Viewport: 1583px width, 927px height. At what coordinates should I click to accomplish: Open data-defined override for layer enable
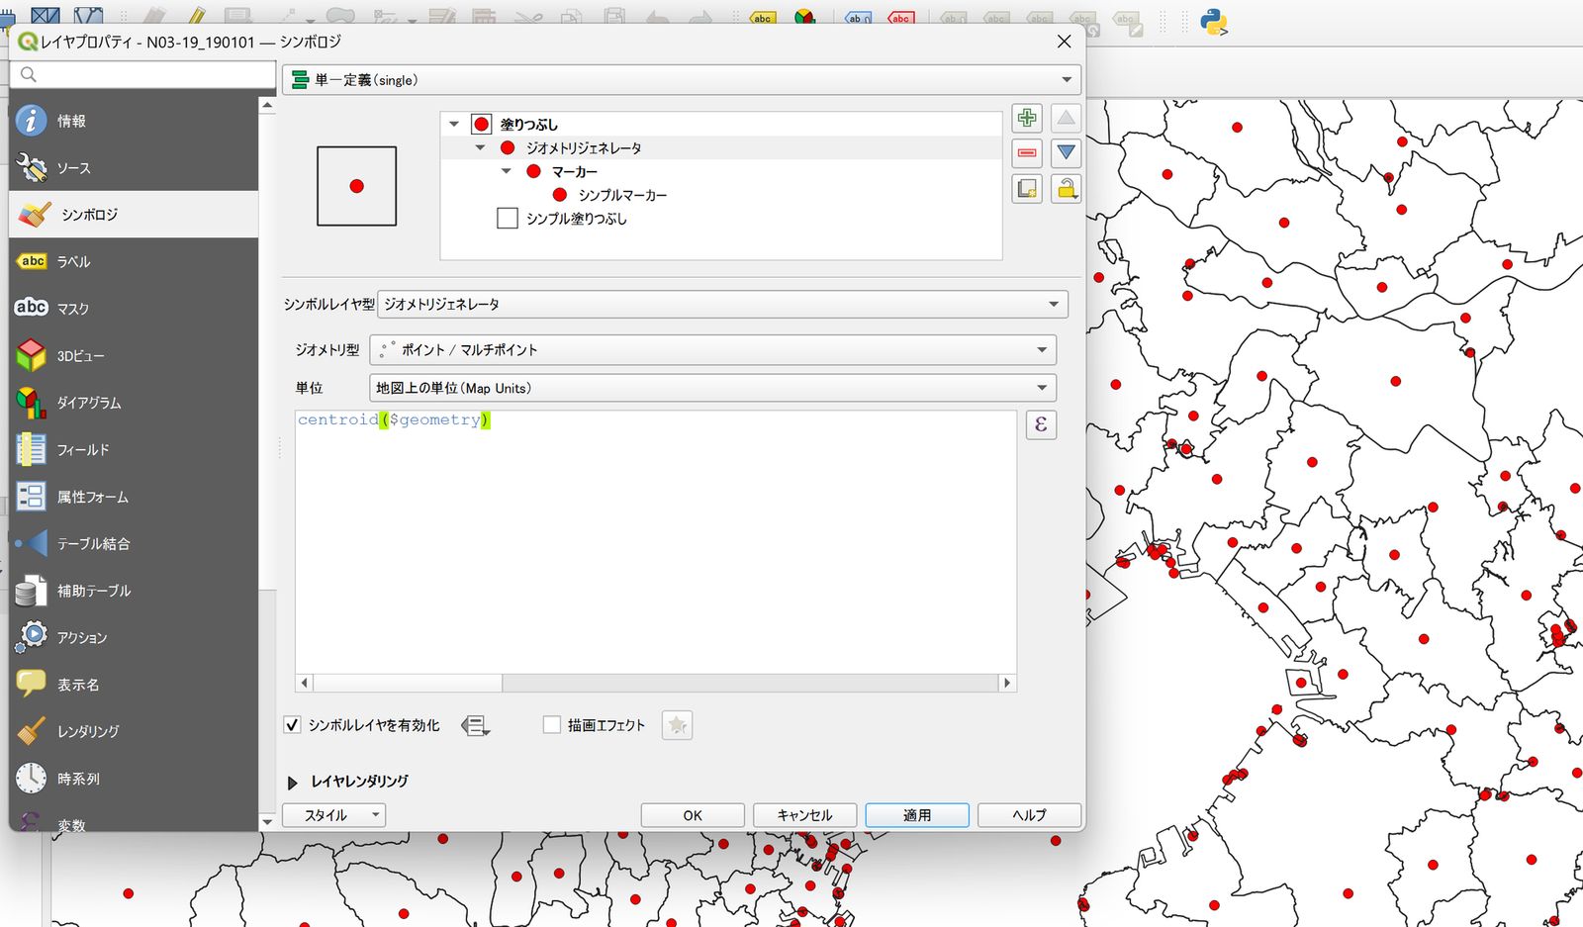[x=475, y=726]
